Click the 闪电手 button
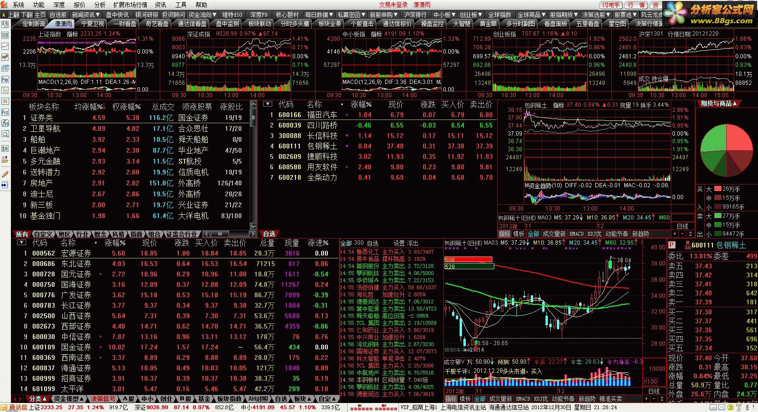Viewport: 758px width, 412px height. [611, 5]
